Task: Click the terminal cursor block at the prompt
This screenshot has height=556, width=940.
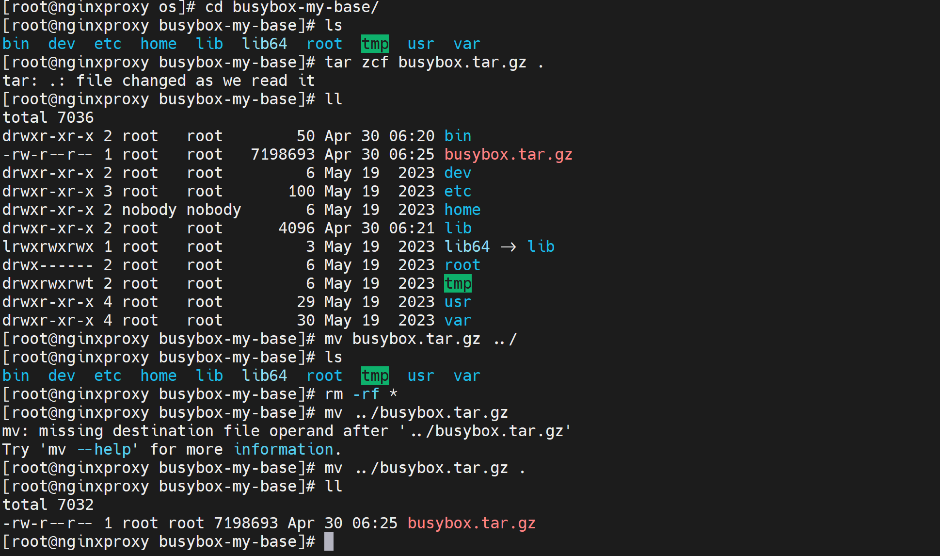Action: (329, 541)
